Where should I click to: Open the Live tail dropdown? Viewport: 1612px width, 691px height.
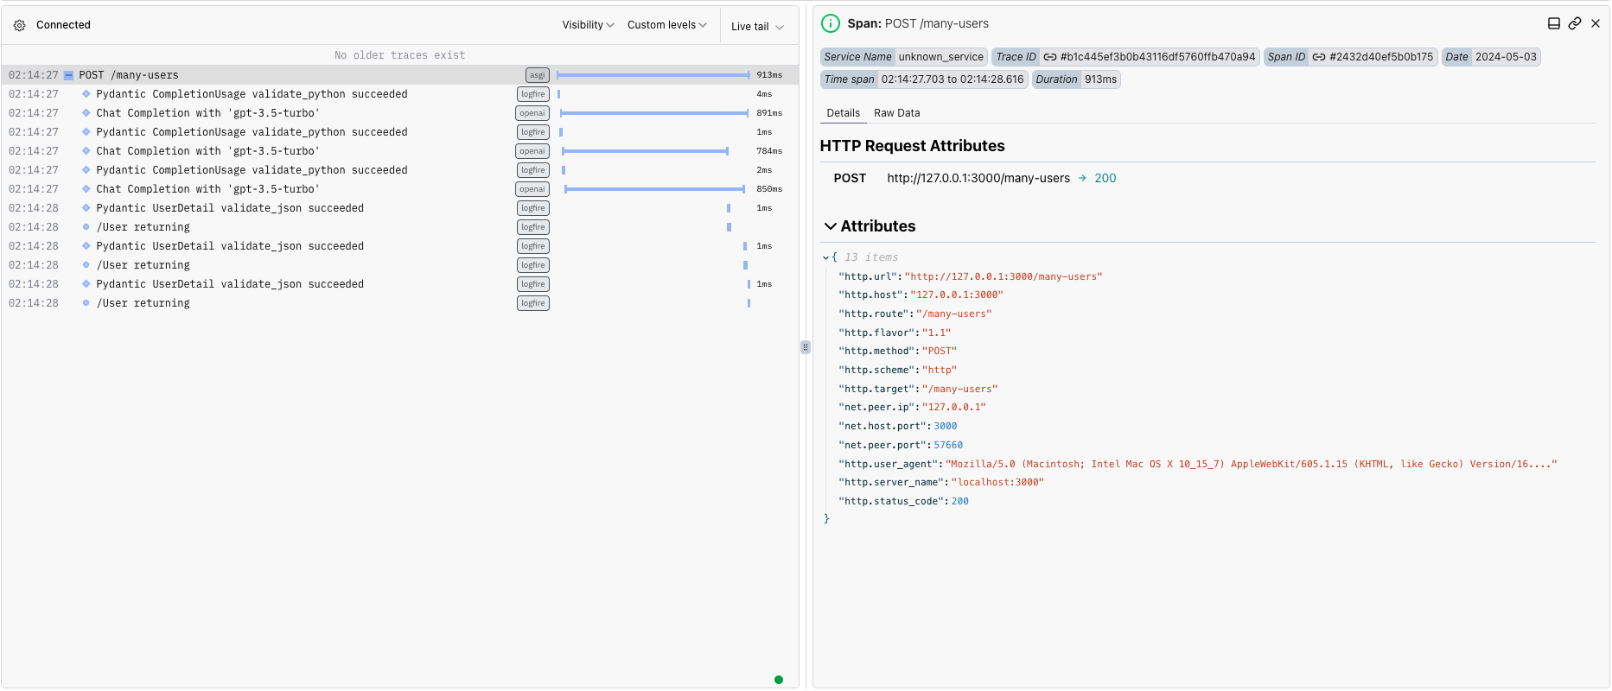coord(757,27)
